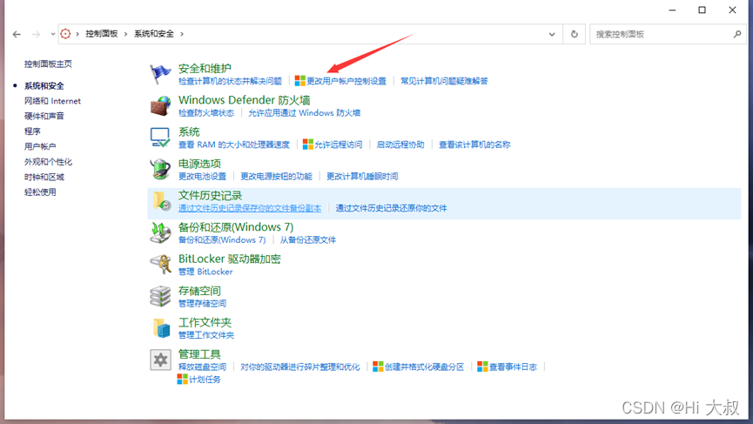Open 常见计算机问题疑难解答 link
The width and height of the screenshot is (753, 424).
[x=444, y=81]
